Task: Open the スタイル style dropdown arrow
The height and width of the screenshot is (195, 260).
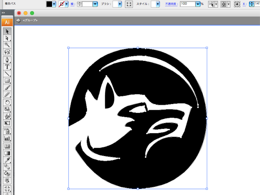Action: (158, 4)
